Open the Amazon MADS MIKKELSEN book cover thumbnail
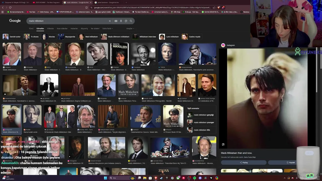This screenshot has height=181, width=322. click(119, 54)
